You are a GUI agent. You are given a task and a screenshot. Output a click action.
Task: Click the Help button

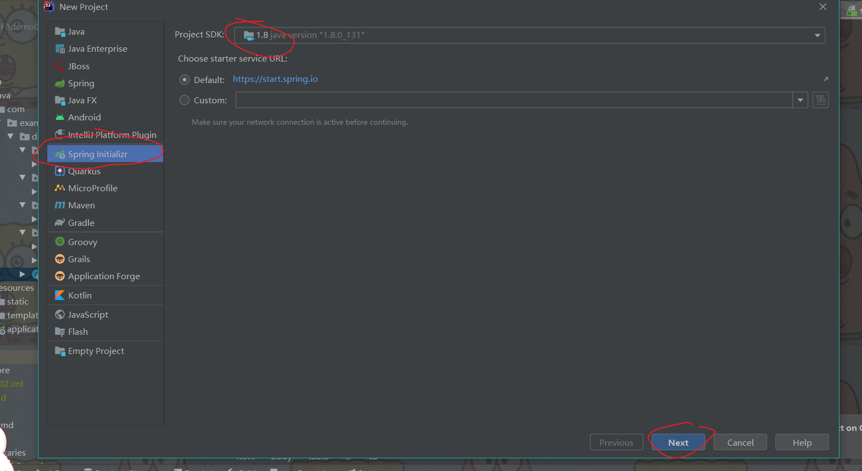coord(802,442)
